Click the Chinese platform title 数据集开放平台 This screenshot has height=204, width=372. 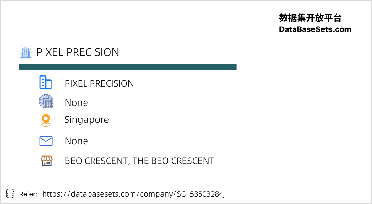[x=310, y=18]
